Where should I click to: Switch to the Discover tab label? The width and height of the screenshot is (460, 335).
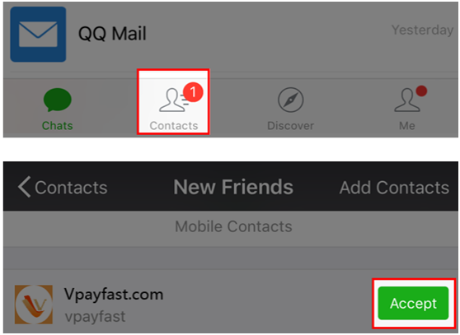pyautogui.click(x=290, y=126)
